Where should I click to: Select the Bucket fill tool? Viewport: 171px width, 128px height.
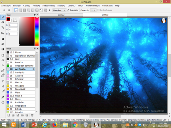click(3, 44)
